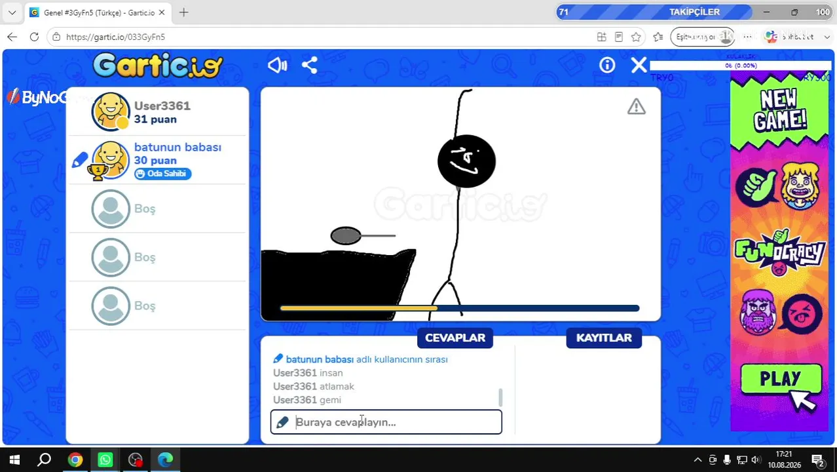This screenshot has height=472, width=837.
Task: Open Edge from the taskbar
Action: (165, 460)
